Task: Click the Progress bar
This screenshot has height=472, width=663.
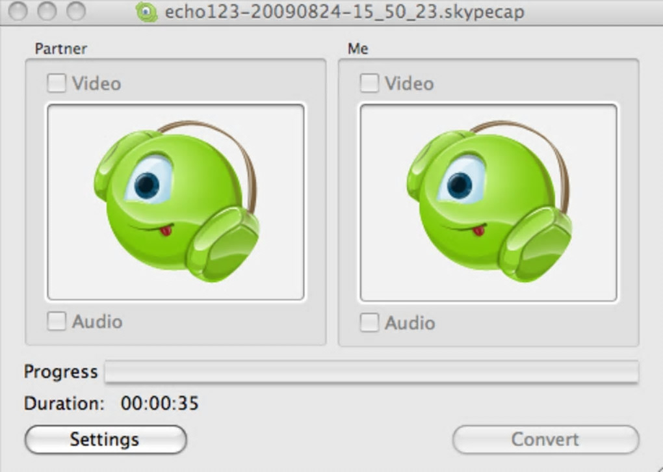Action: click(x=372, y=371)
